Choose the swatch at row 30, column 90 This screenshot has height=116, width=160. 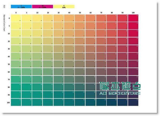tap(122, 49)
